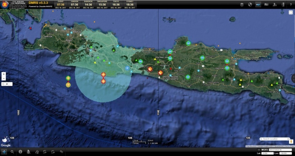Select the zoom magnifier tool
This screenshot has height=156, width=295.
click(12, 152)
